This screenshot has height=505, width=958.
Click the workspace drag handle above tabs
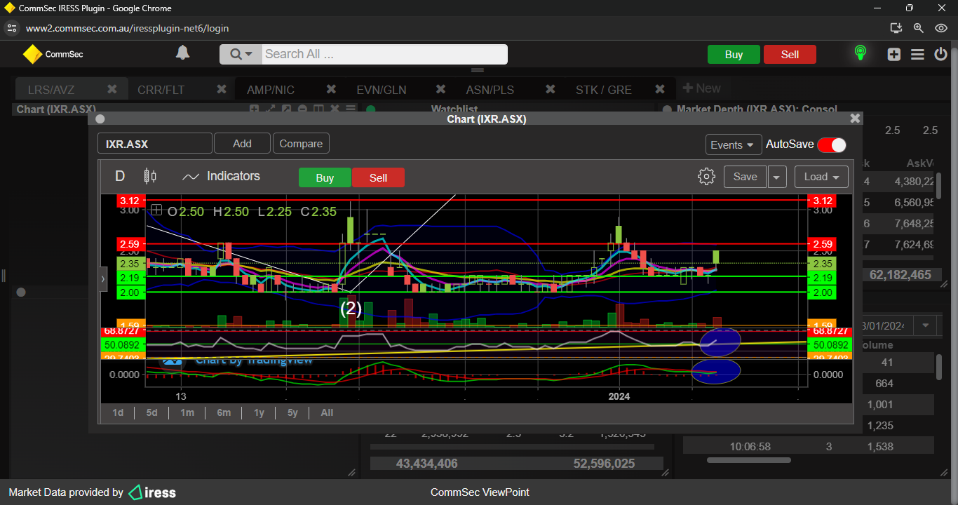[x=478, y=70]
